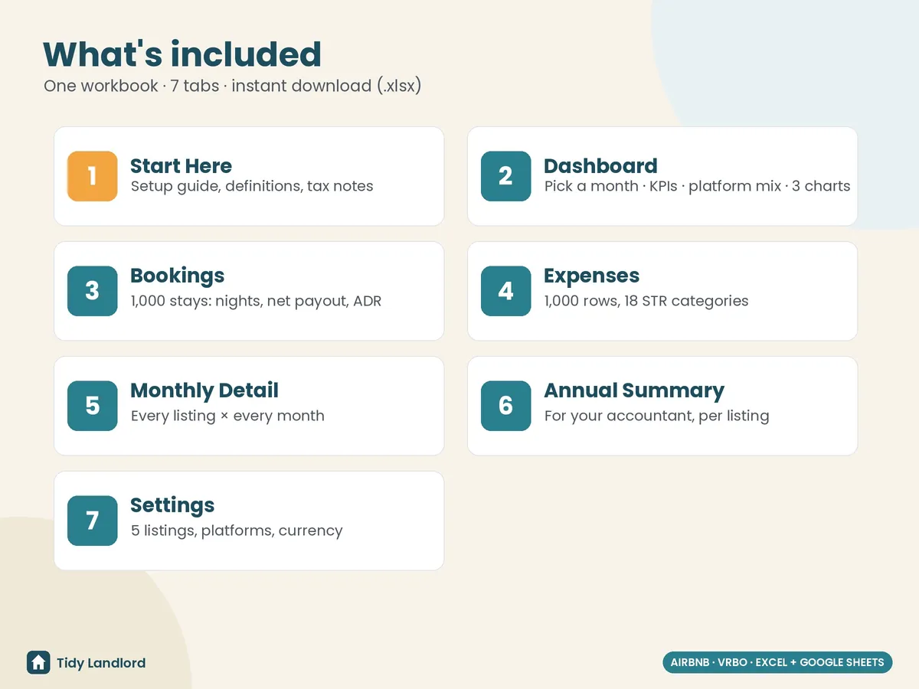The height and width of the screenshot is (689, 919).
Task: Click '1,000 stays: nights, net payout, ADR'
Action: [x=256, y=301]
